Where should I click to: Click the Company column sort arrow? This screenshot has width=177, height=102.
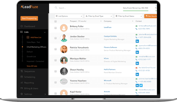click(133, 21)
